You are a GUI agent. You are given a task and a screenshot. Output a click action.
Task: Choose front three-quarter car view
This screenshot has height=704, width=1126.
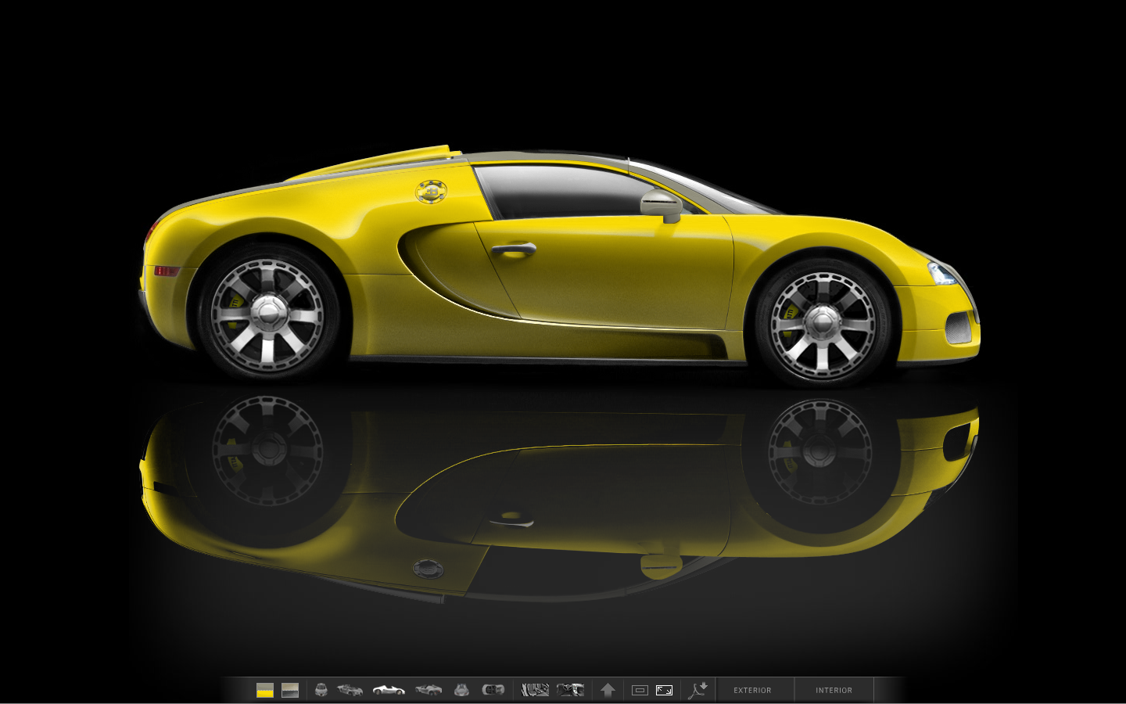coord(350,690)
